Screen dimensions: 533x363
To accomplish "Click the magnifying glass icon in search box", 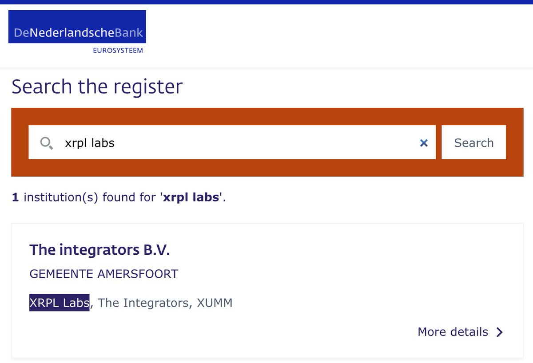I will tap(47, 143).
